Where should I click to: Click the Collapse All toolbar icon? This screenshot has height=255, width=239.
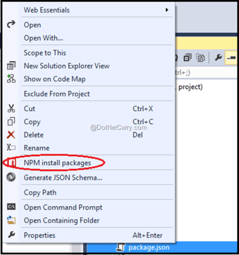(188, 58)
